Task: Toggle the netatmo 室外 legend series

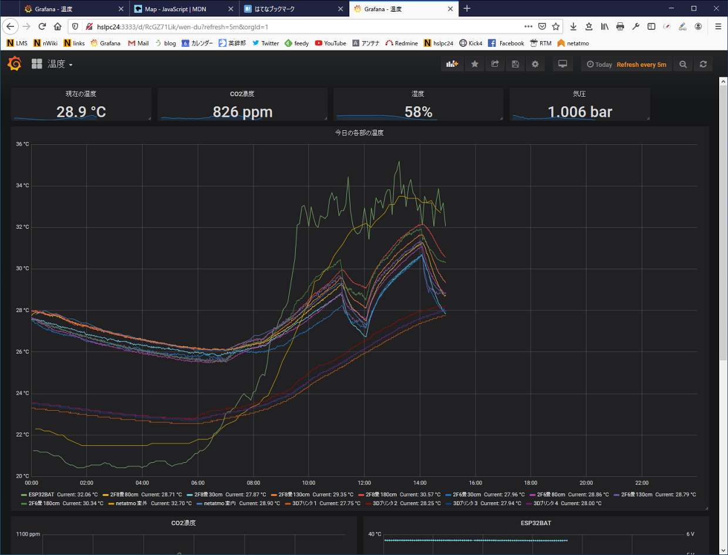Action: tap(131, 503)
